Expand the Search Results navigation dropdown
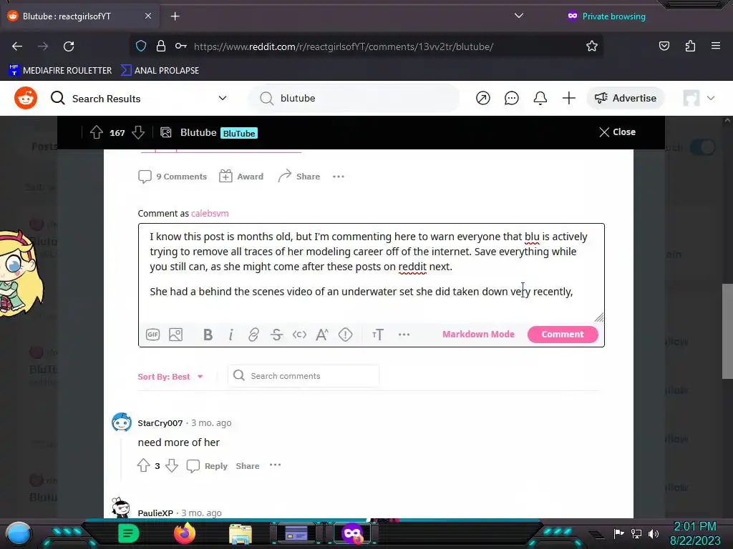Image resolution: width=733 pixels, height=549 pixels. pyautogui.click(x=223, y=98)
